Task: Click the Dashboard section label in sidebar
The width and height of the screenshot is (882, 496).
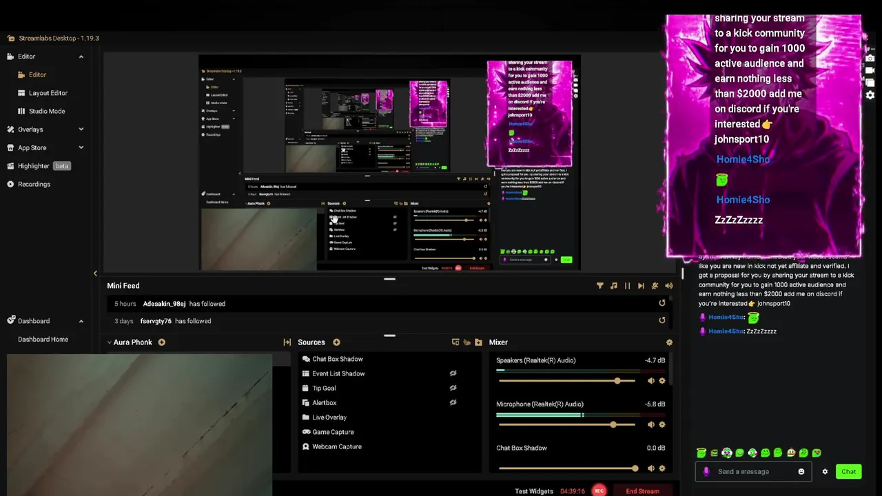Action: click(x=33, y=321)
